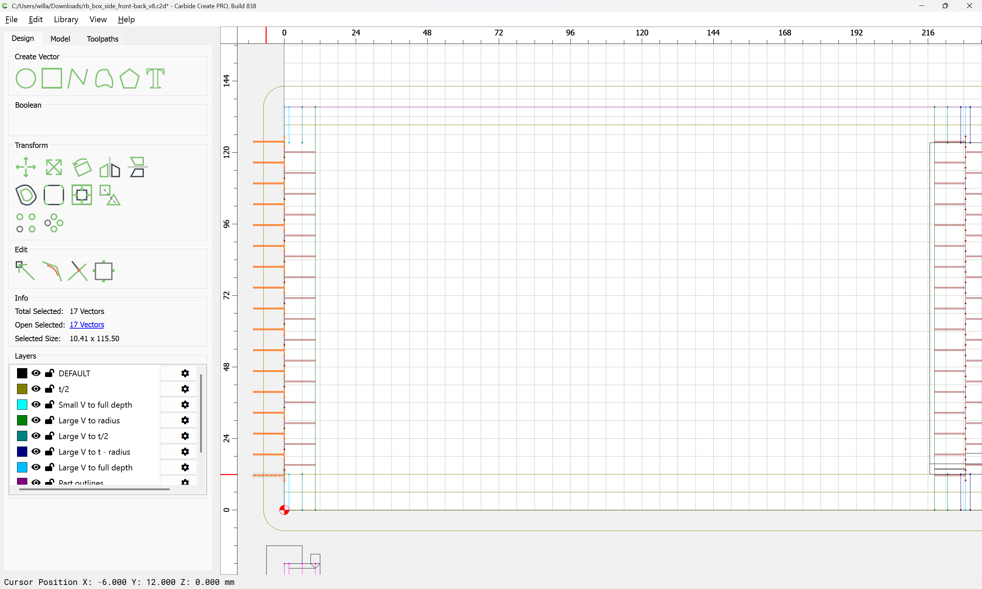This screenshot has height=589, width=982.
Task: Click the Trim Vectors scissors tool
Action: pyautogui.click(x=78, y=271)
